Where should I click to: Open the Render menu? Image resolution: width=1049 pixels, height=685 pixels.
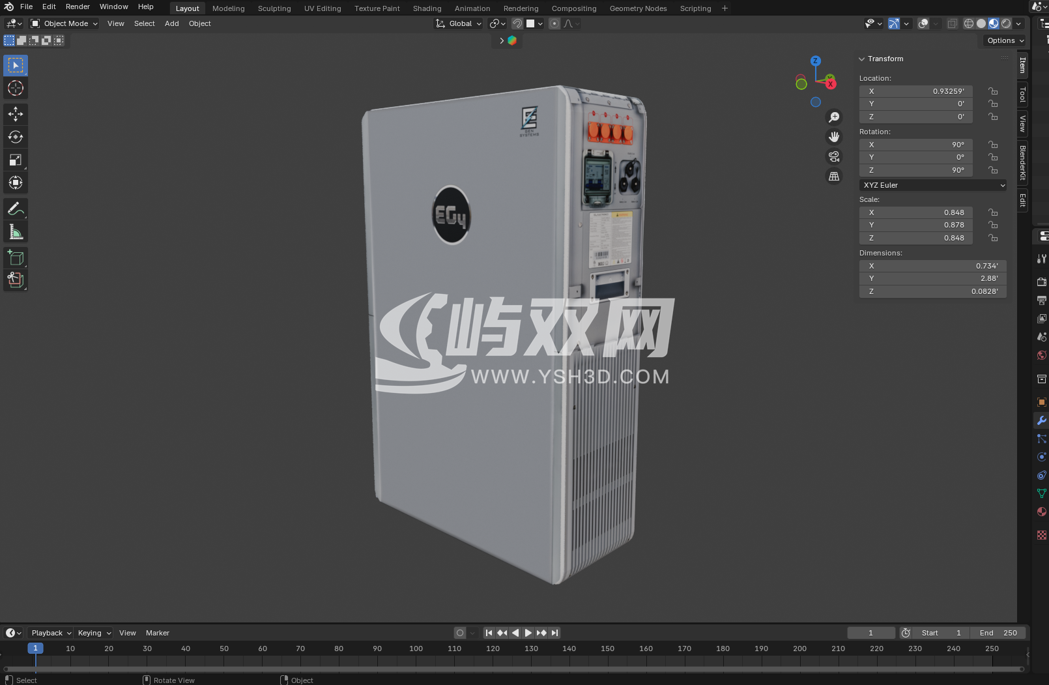78,7
